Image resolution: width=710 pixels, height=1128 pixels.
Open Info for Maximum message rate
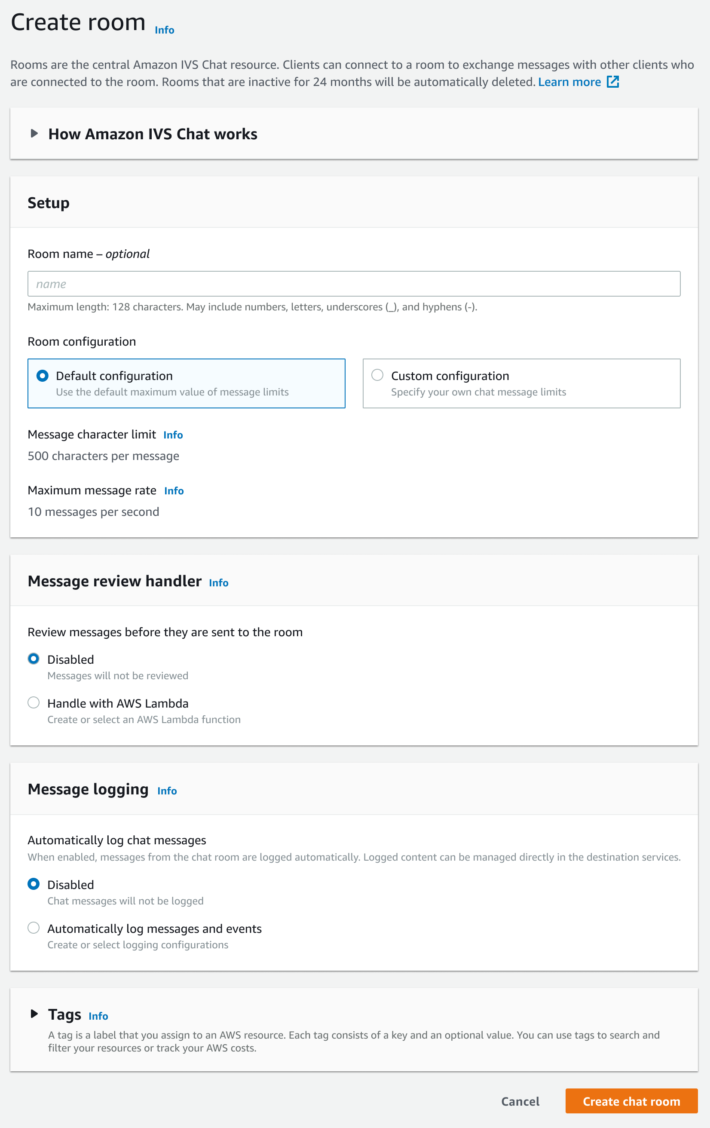174,491
